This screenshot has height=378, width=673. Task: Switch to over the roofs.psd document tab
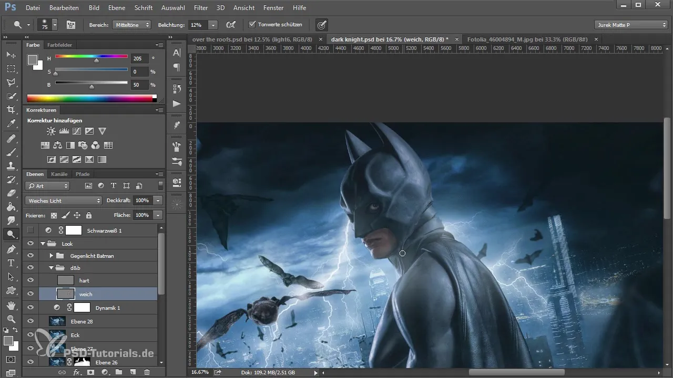(x=252, y=39)
